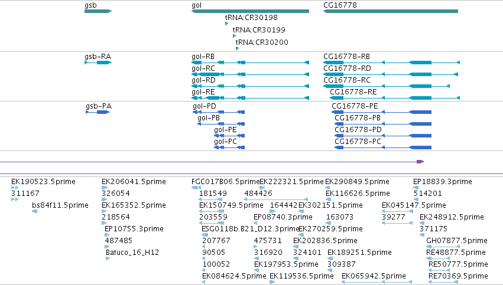Click the gol-PD protein label
Image resolution: width=503 pixels, height=285 pixels.
click(205, 106)
